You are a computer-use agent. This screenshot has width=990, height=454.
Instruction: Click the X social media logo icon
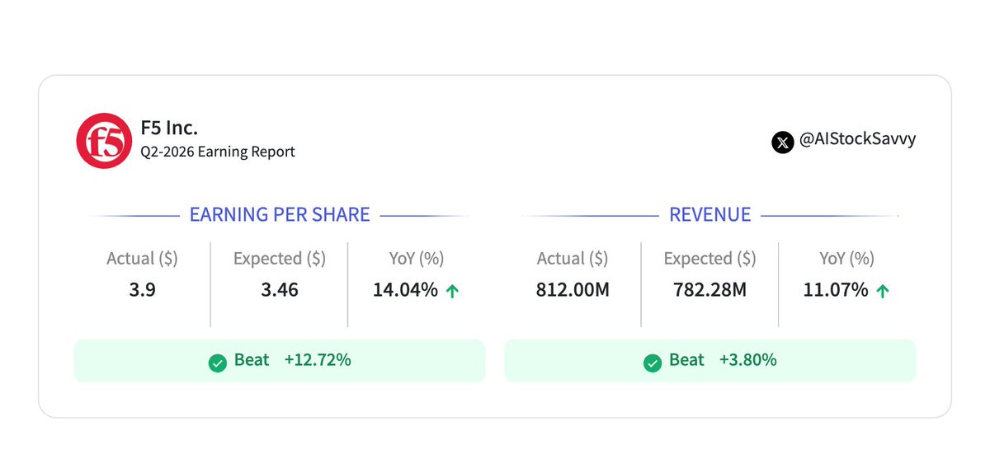coord(782,142)
